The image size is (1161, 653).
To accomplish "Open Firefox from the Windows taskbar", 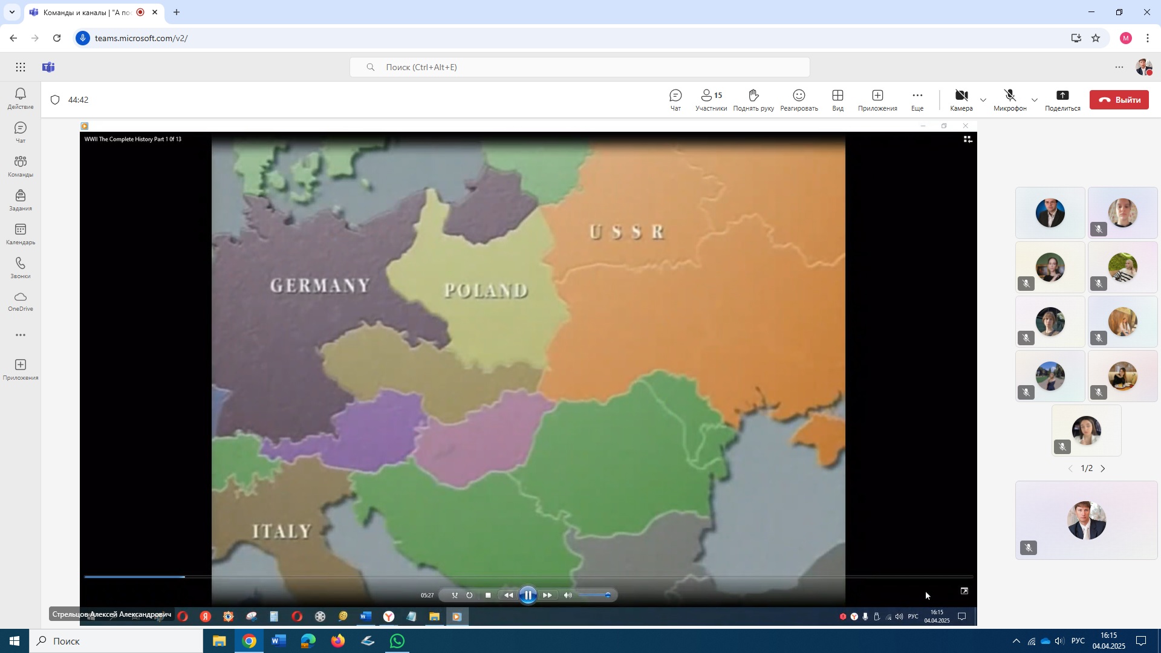I will pos(337,641).
